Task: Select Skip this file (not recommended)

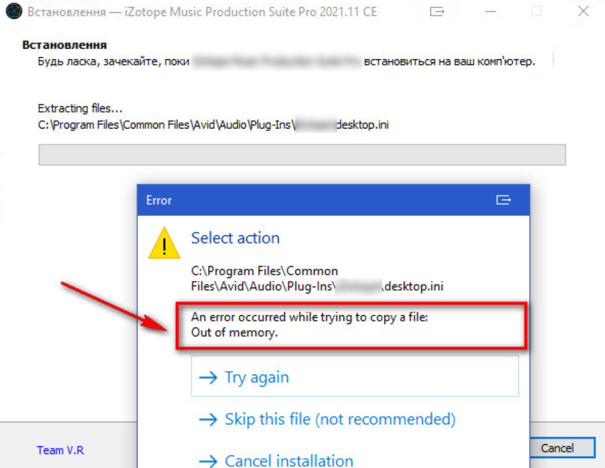Action: [x=327, y=419]
